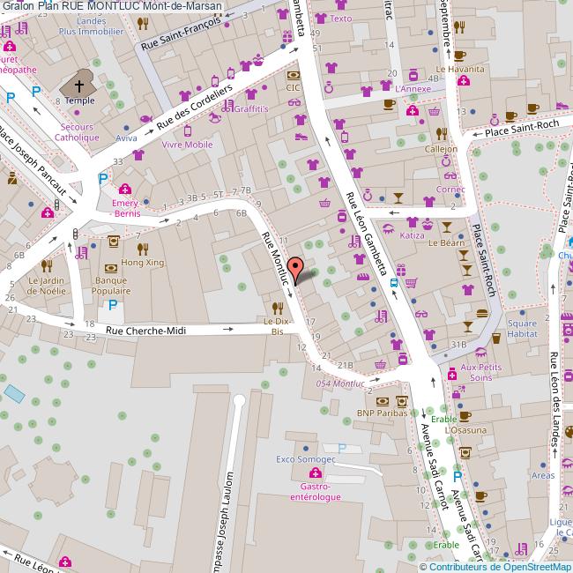The width and height of the screenshot is (573, 573).
Task: Click the Callejon restaurant icon
Action: [x=441, y=135]
